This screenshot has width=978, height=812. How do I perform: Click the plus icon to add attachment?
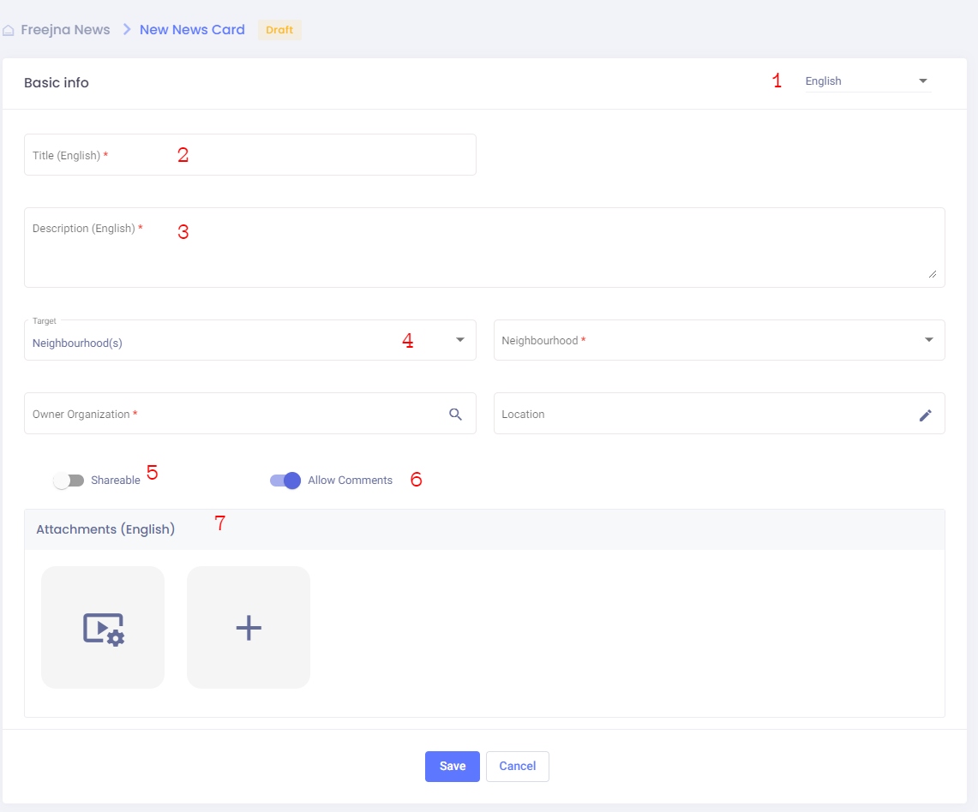click(x=249, y=628)
